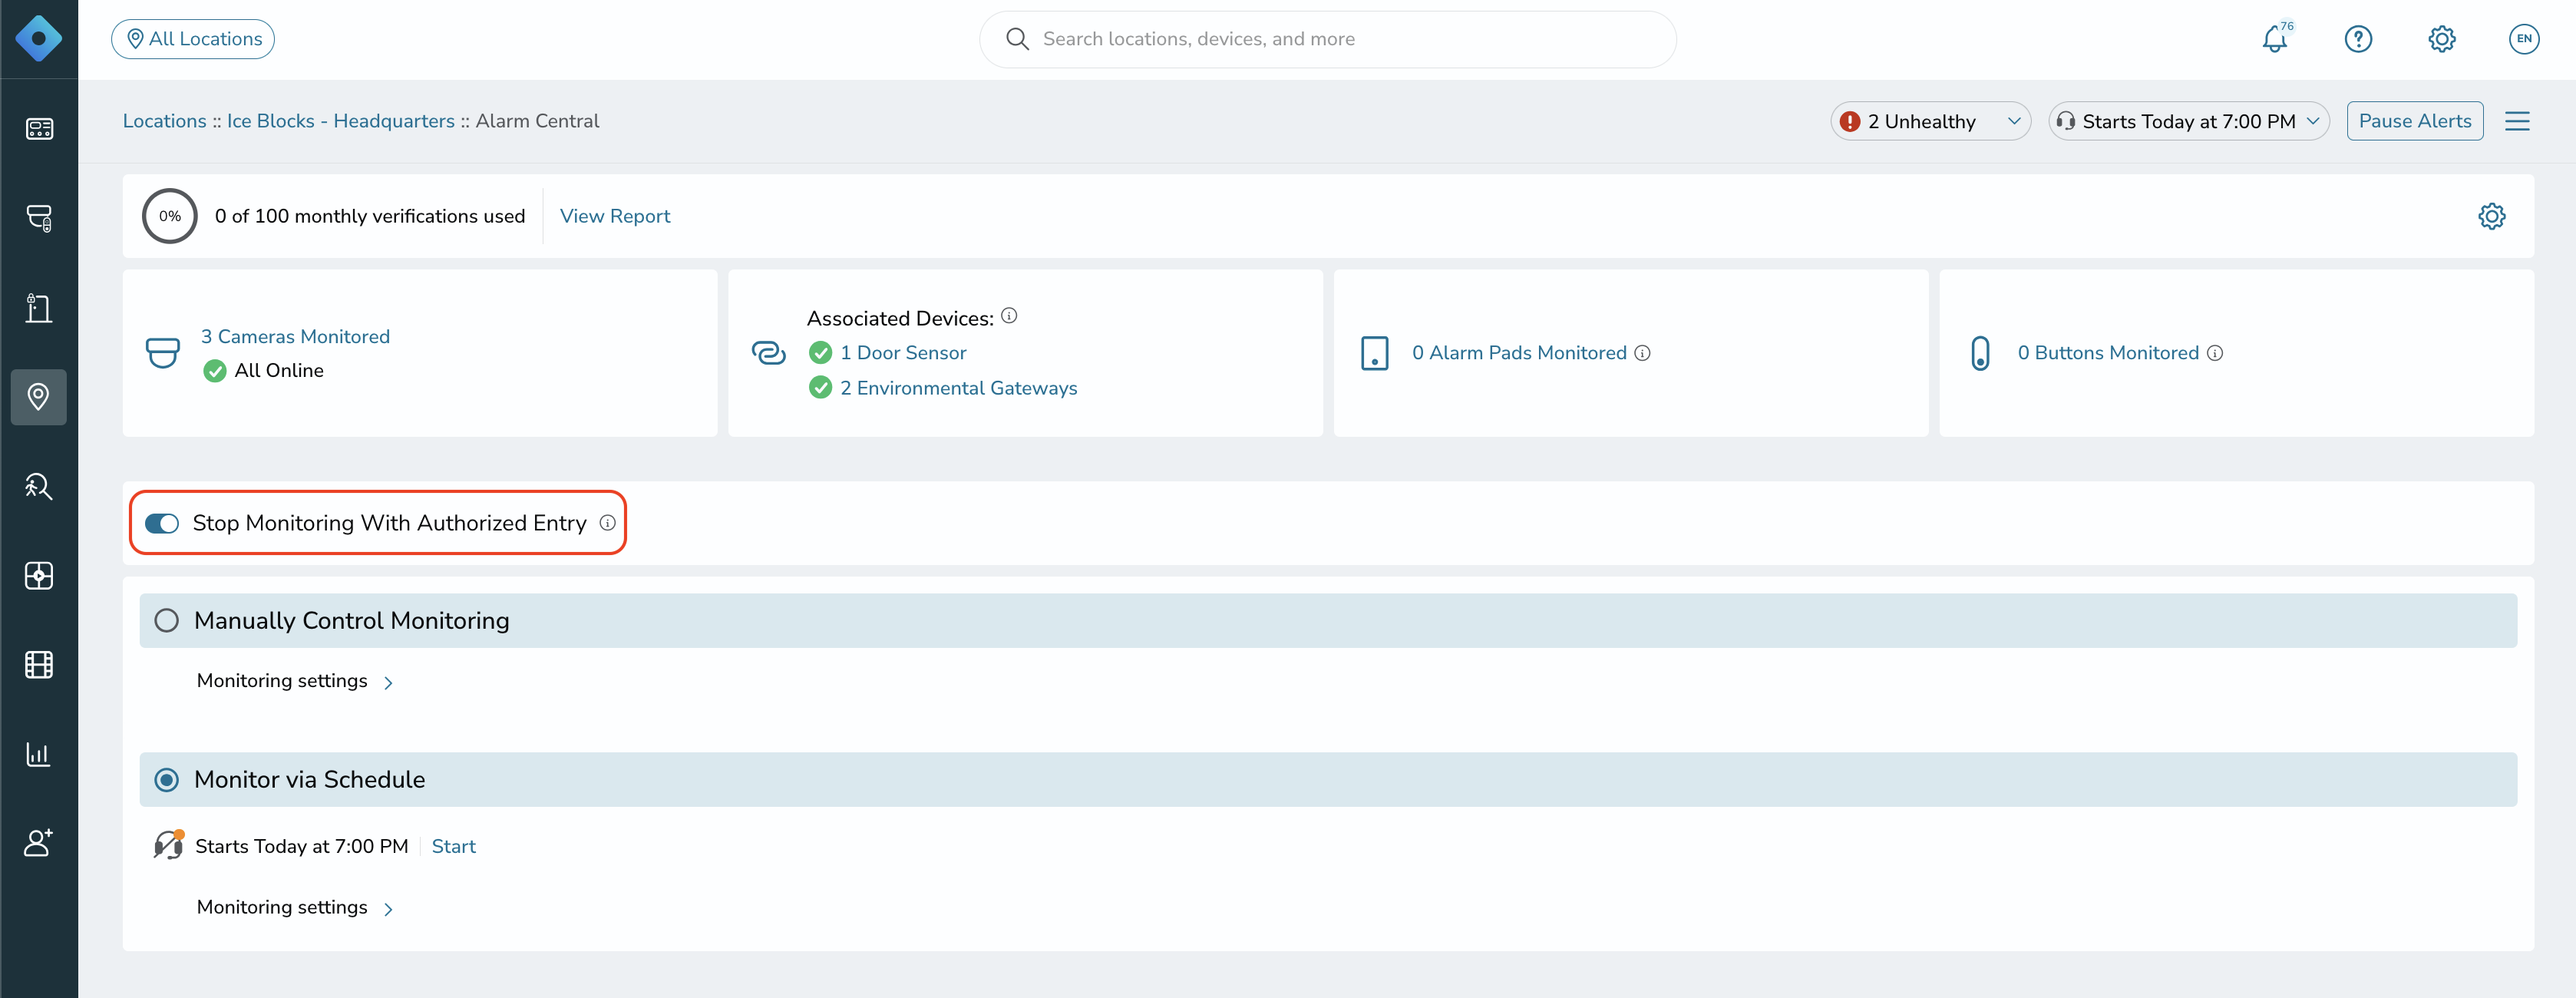Screen dimensions: 2576x998
Task: Open verification settings gear in usage card
Action: (2491, 216)
